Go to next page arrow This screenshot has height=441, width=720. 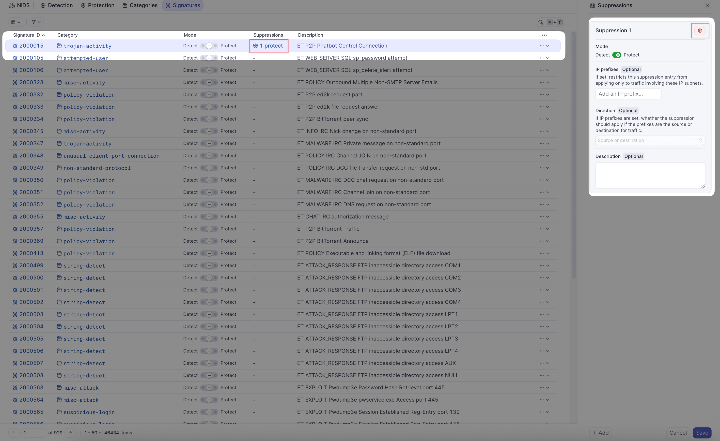(x=70, y=433)
